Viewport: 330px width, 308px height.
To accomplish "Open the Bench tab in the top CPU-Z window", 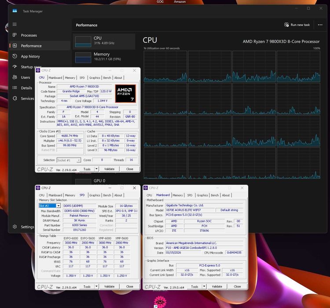I will (107, 78).
